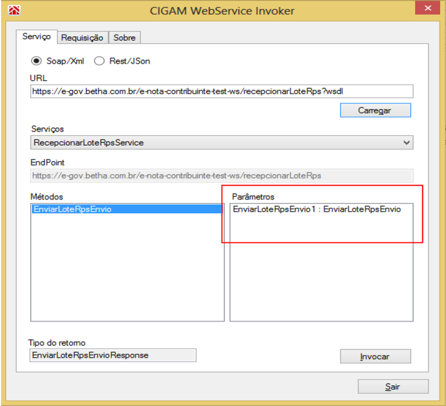This screenshot has width=446, height=406.
Task: Click the CIGAM app icon in title bar
Action: pos(14,11)
